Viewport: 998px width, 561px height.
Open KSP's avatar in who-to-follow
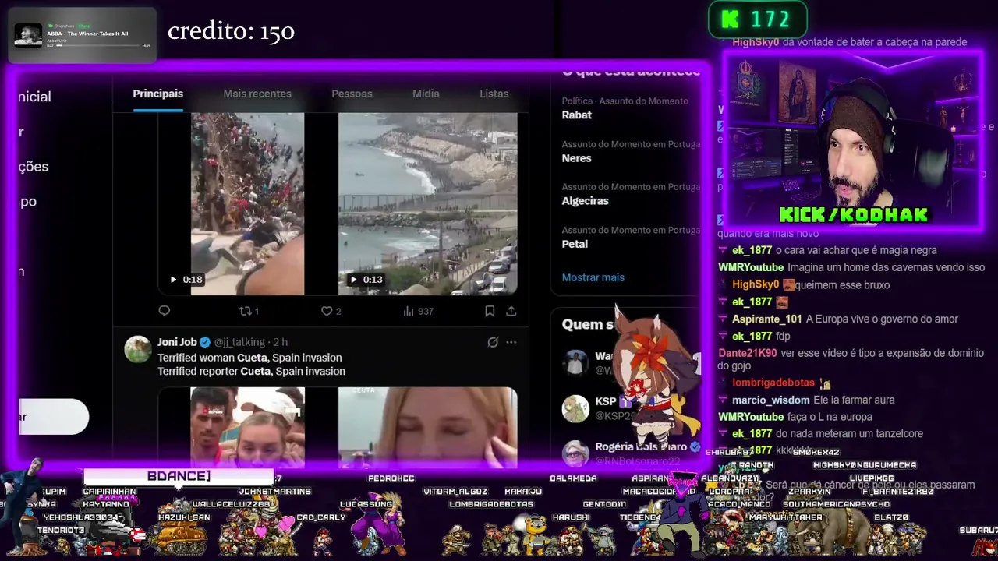coord(576,408)
